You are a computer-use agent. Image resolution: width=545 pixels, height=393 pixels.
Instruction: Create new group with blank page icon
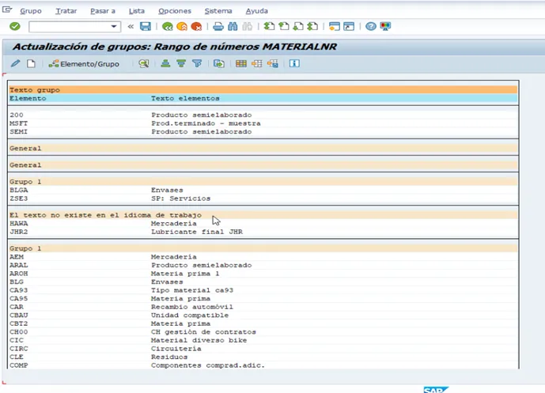click(x=32, y=63)
